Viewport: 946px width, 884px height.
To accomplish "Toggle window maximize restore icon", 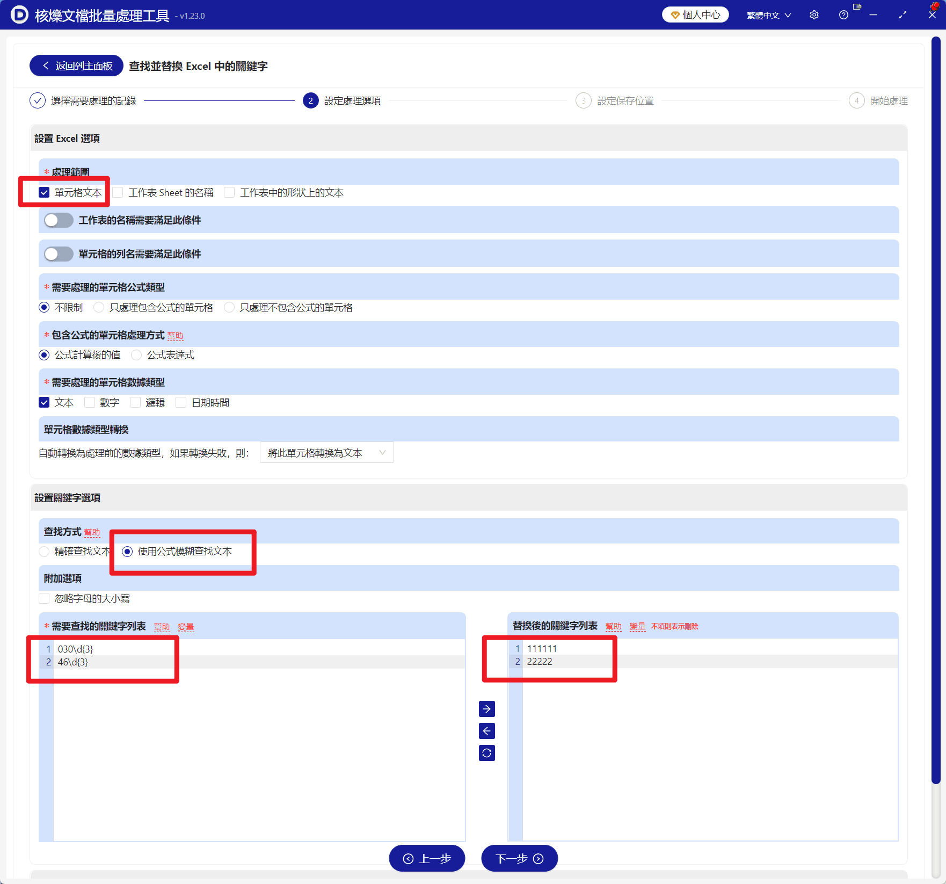I will [x=903, y=15].
